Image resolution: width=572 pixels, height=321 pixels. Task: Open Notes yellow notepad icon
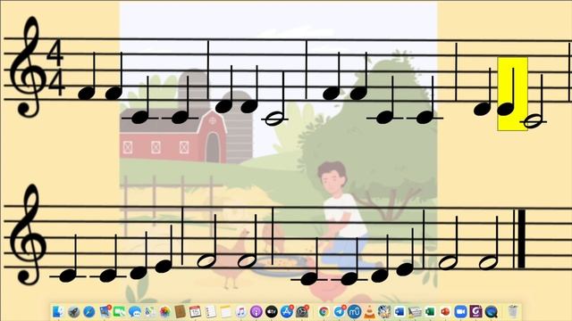225,312
